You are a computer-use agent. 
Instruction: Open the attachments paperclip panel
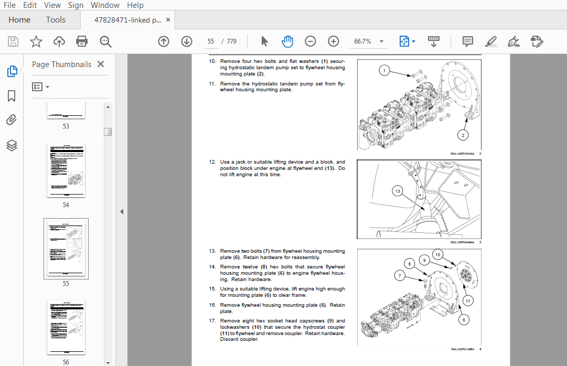coord(12,120)
